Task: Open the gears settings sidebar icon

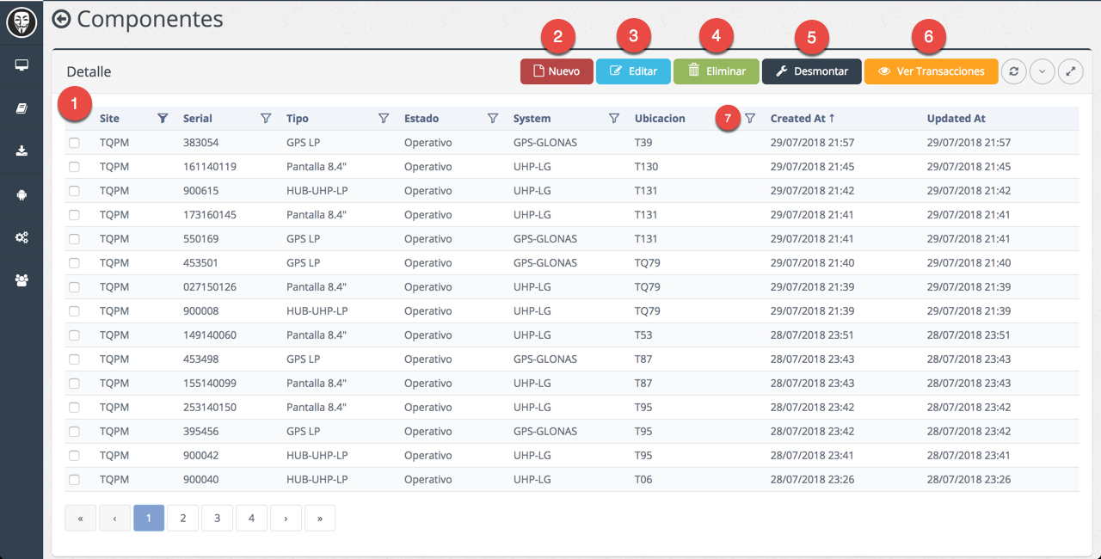Action: click(22, 237)
